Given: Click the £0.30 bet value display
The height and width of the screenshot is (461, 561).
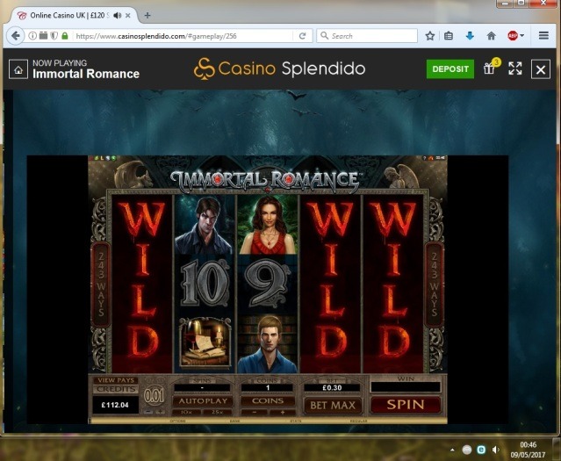Looking at the screenshot, I should 332,387.
